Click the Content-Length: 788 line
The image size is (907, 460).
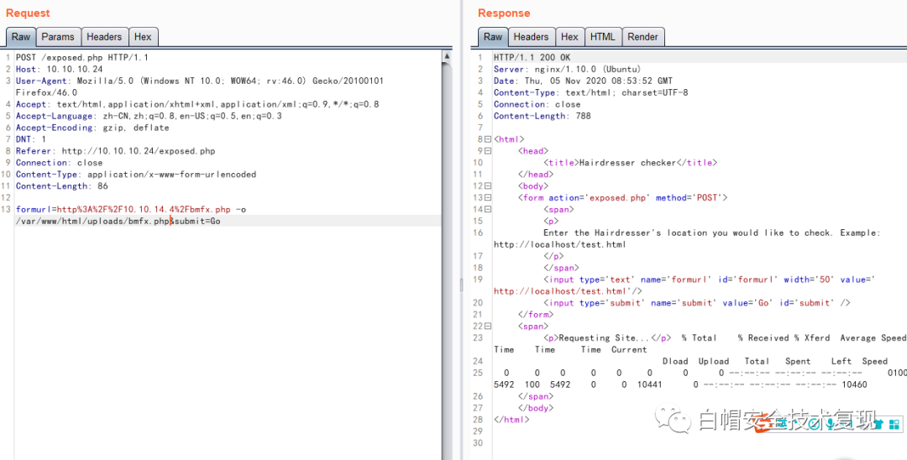click(x=542, y=116)
